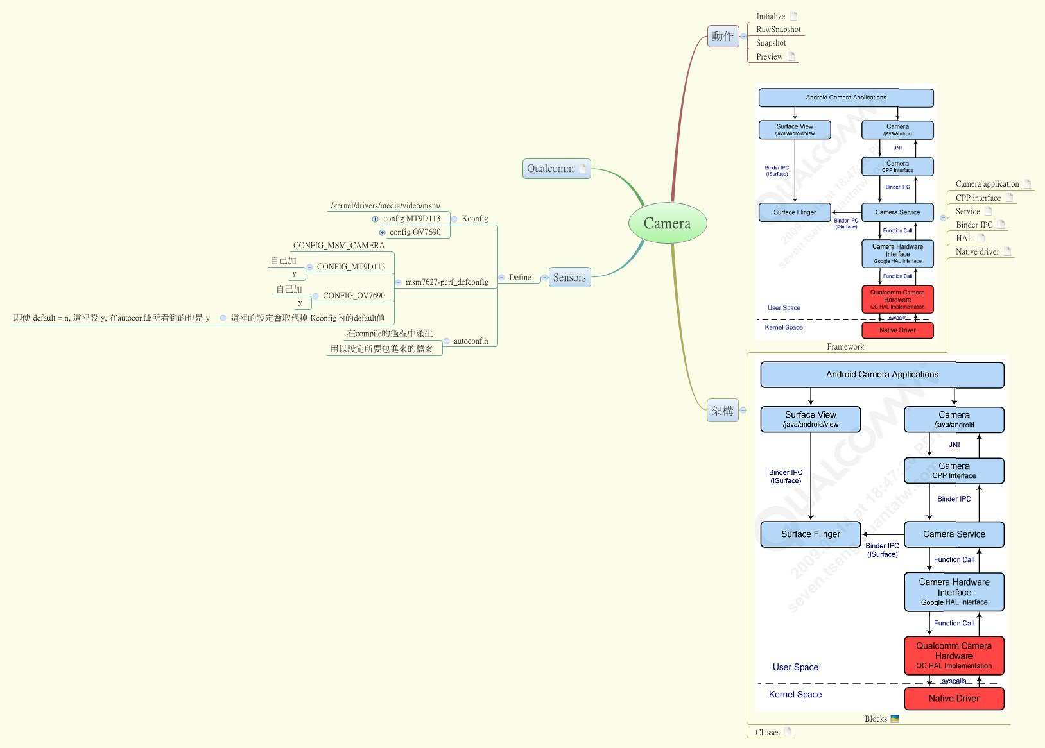Select the Define topic label
The width and height of the screenshot is (1045, 748).
coord(520,278)
